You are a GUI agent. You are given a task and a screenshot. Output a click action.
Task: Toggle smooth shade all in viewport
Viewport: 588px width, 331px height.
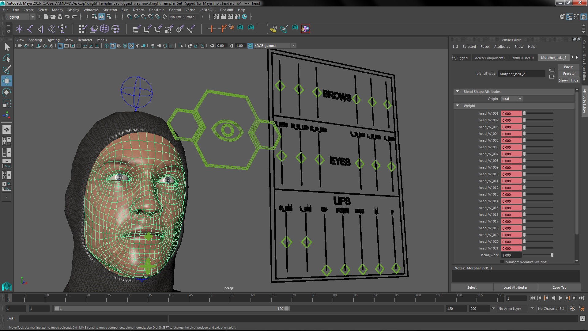(113, 46)
